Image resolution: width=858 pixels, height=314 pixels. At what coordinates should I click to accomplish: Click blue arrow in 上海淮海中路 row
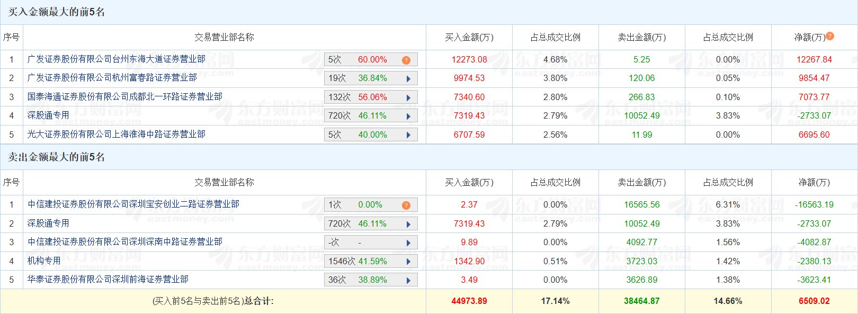tap(408, 135)
